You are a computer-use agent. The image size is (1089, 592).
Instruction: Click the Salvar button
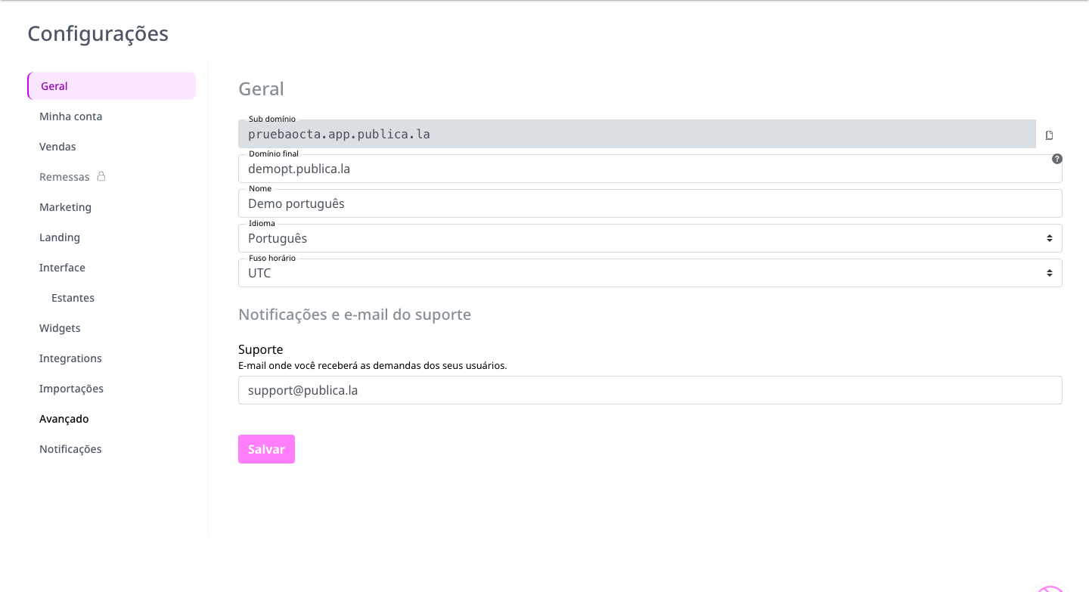pos(266,449)
